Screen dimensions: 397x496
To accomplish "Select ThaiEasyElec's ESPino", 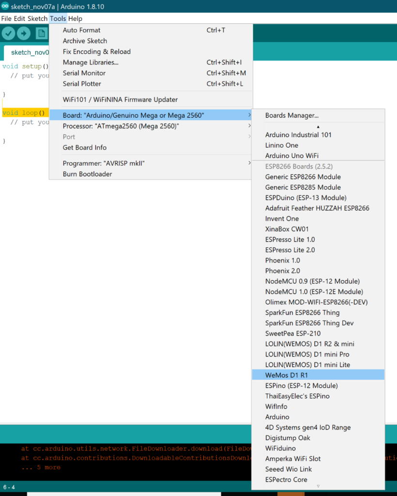I will point(318,396).
